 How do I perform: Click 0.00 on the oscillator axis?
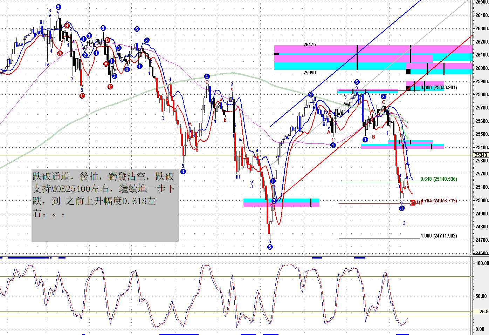pyautogui.click(x=481, y=329)
